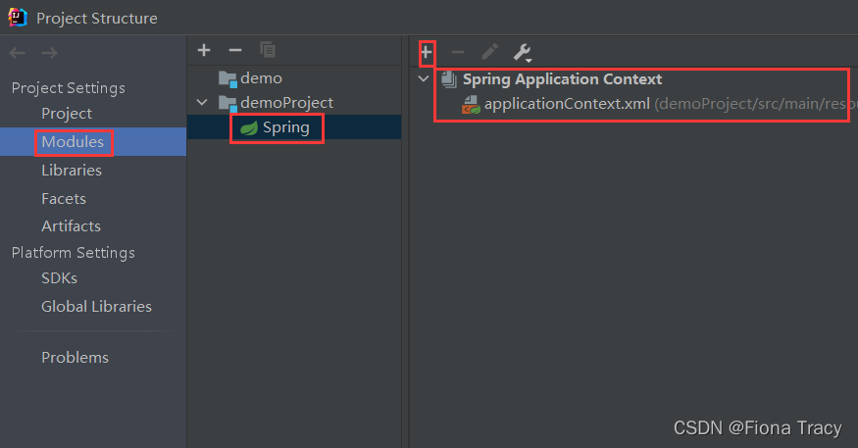Select the demoProject module
The width and height of the screenshot is (858, 448).
286,102
